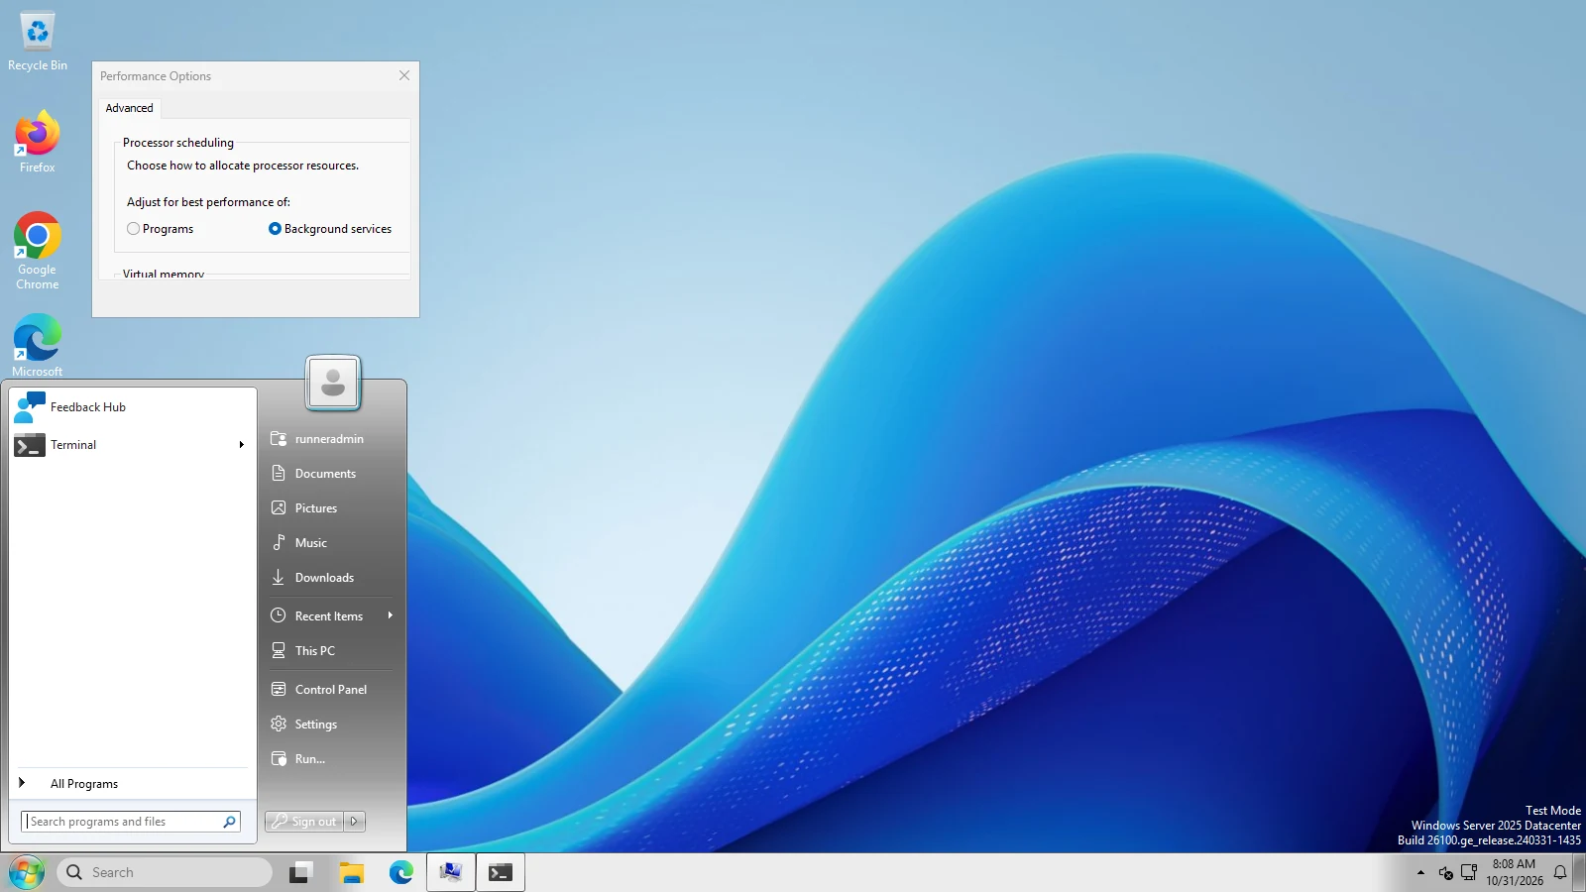Close Performance Options dialog
Screen dimensions: 1586x892
(x=404, y=76)
